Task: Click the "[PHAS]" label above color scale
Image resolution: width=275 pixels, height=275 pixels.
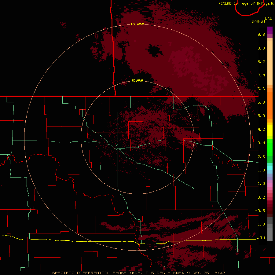Action: [258, 21]
